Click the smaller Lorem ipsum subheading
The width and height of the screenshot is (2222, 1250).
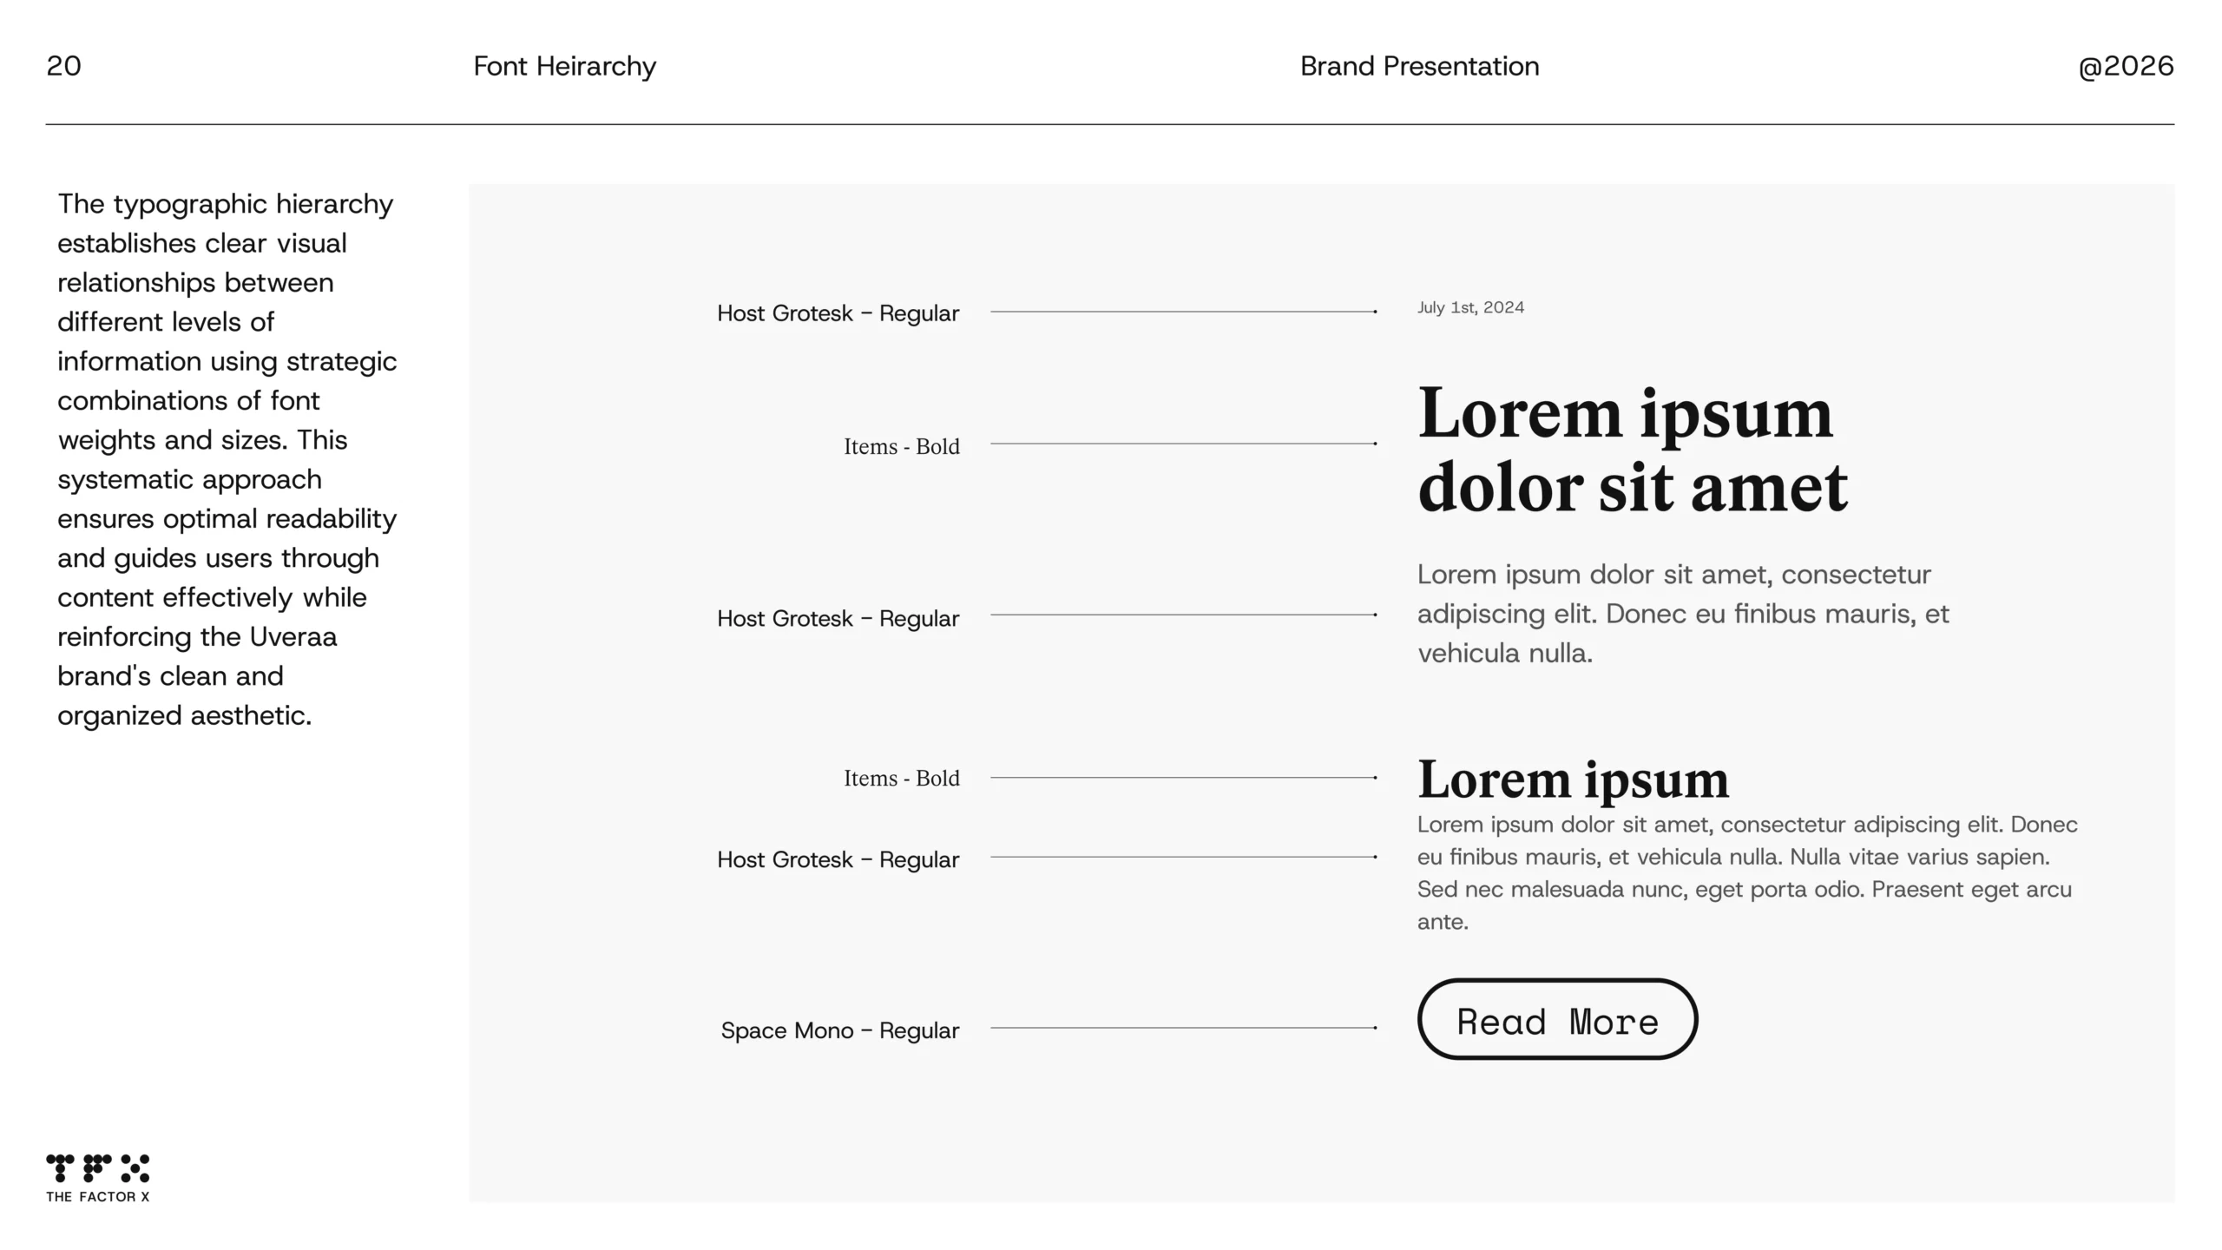(1573, 779)
